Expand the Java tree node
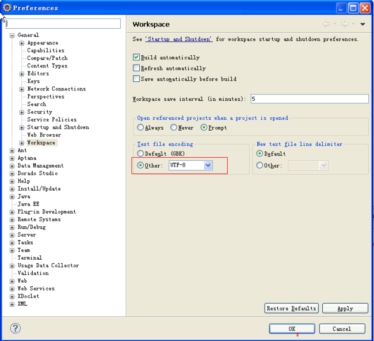 tap(12, 197)
